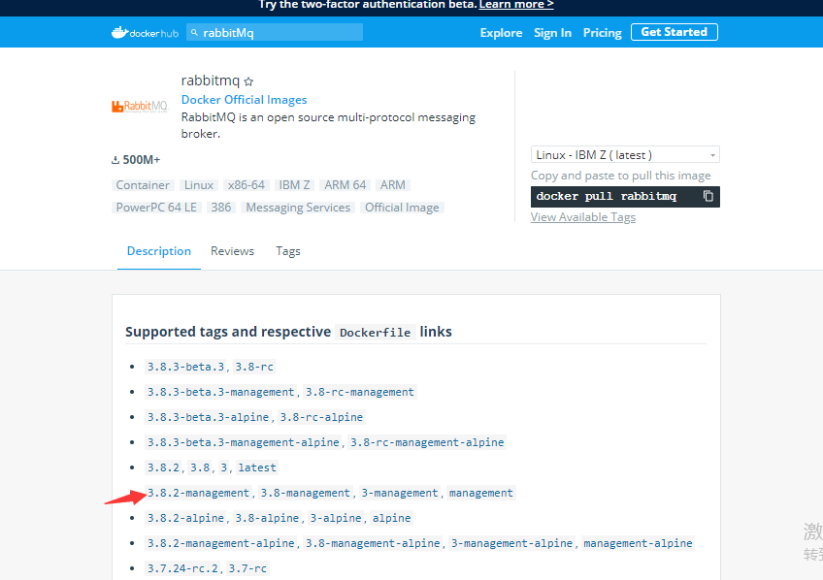
Task: Open the 3.8.2 tag link
Action: coord(163,467)
